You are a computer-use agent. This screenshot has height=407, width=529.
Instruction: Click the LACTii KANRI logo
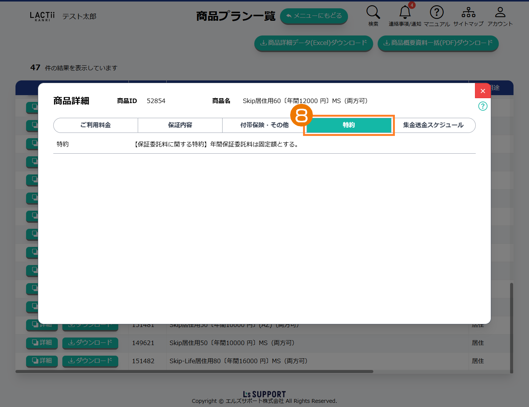42,16
